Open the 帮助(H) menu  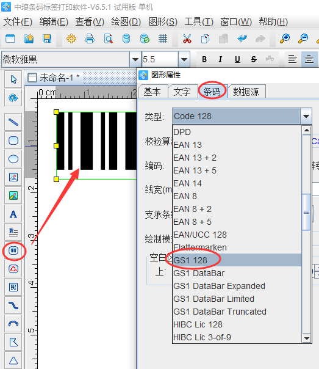(273, 22)
